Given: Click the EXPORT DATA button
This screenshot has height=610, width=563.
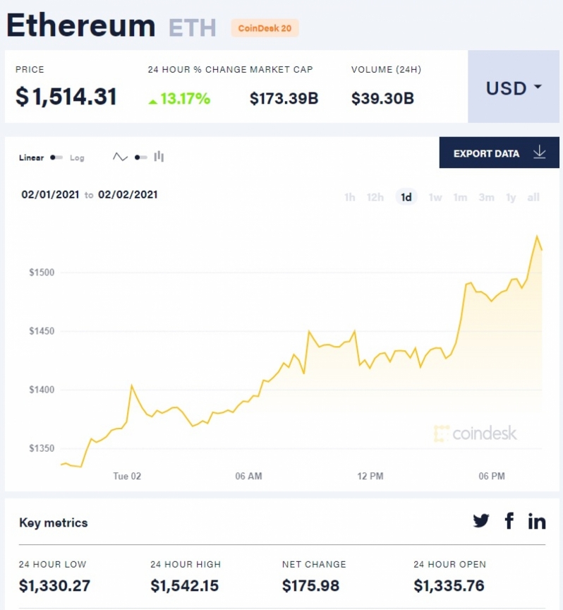Looking at the screenshot, I should click(x=500, y=152).
